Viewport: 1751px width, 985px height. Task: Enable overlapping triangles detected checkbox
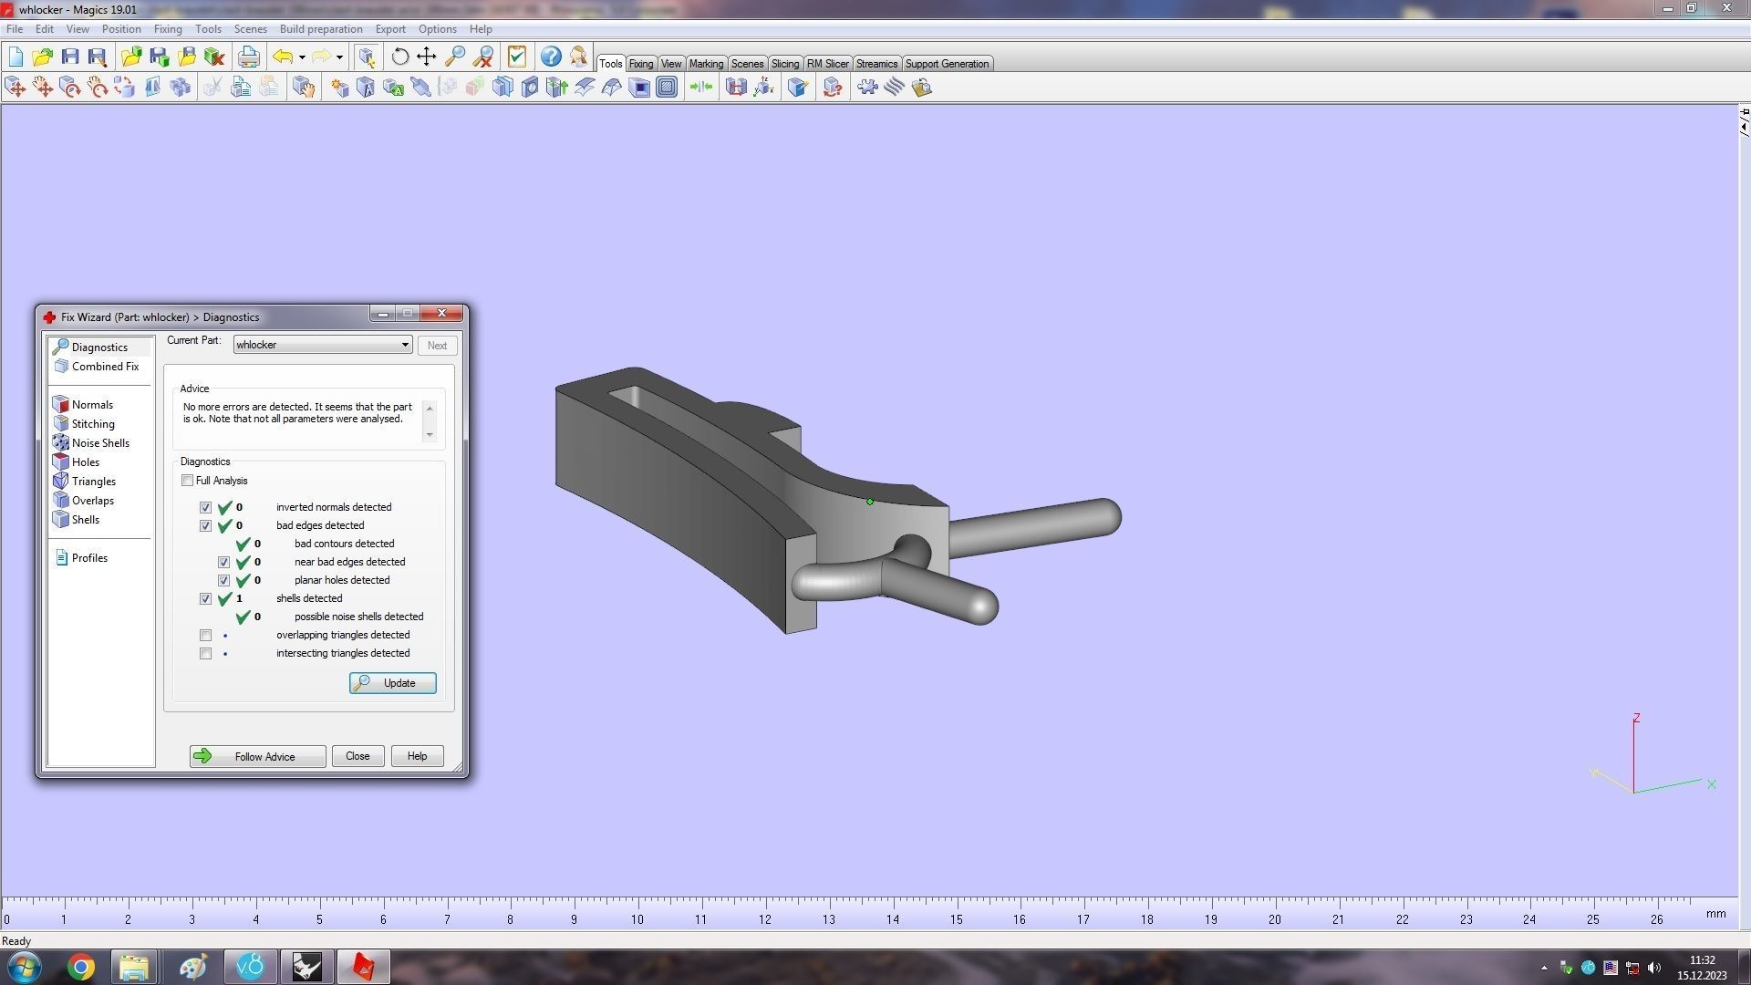point(205,636)
